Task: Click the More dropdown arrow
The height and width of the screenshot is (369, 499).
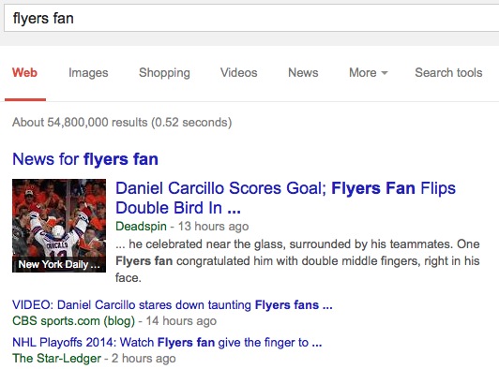Action: tap(385, 73)
